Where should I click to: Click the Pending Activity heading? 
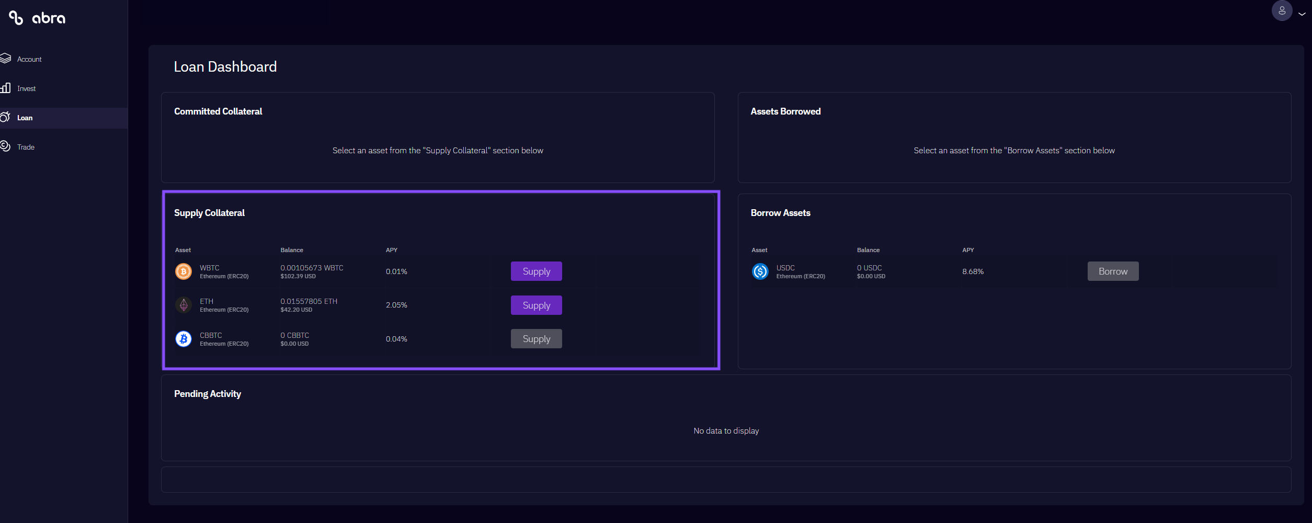[x=208, y=394]
